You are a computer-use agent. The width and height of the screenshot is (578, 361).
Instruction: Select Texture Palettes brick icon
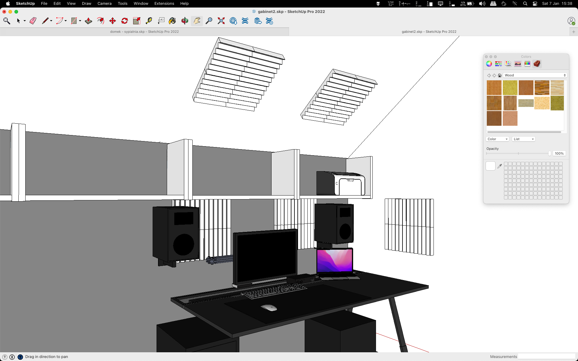537,63
